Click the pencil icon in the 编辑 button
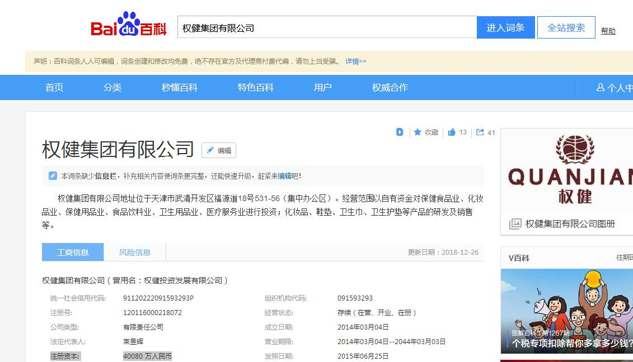 pyautogui.click(x=210, y=150)
